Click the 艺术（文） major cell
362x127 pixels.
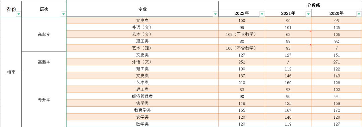(142, 34)
